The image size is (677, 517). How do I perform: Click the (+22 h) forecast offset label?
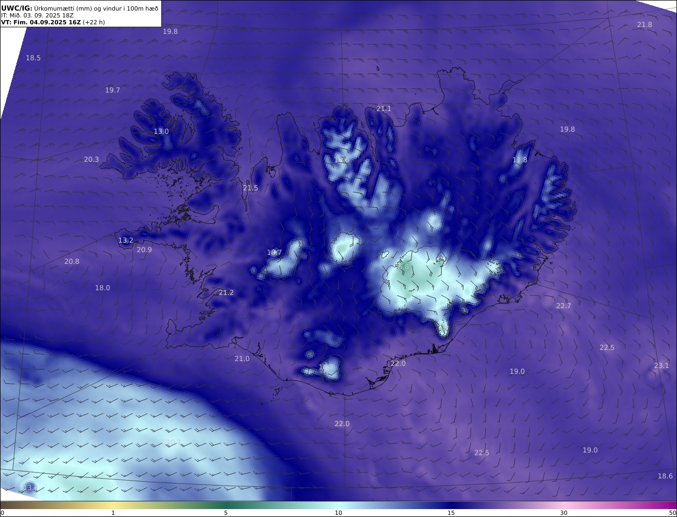point(94,22)
